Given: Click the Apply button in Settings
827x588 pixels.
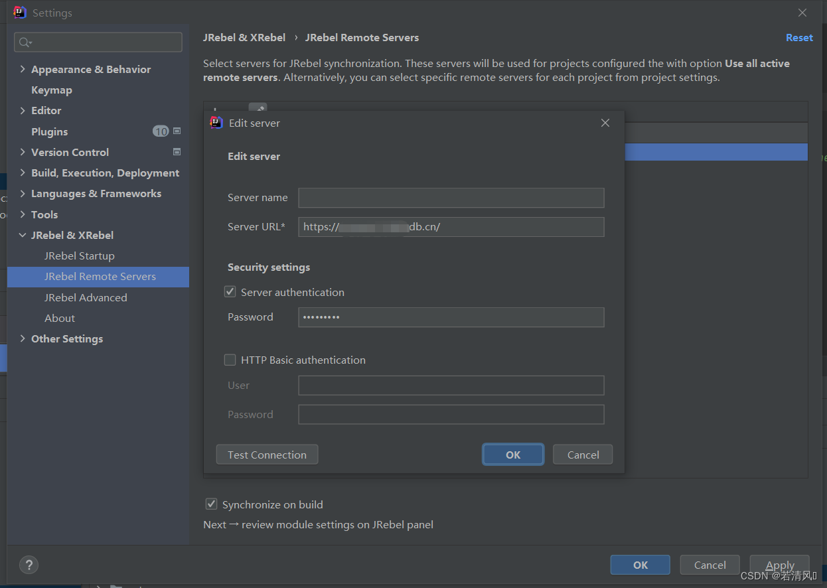Looking at the screenshot, I should click(780, 565).
